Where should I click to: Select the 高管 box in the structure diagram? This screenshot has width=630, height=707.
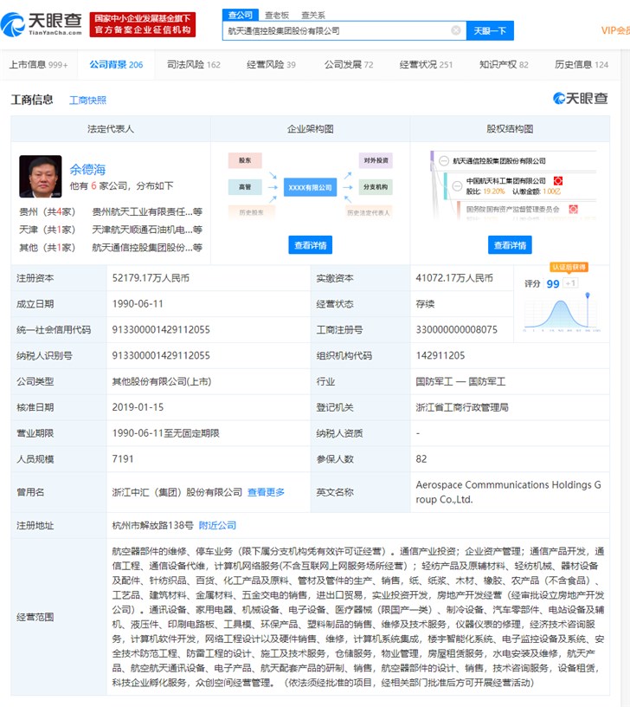tap(245, 186)
